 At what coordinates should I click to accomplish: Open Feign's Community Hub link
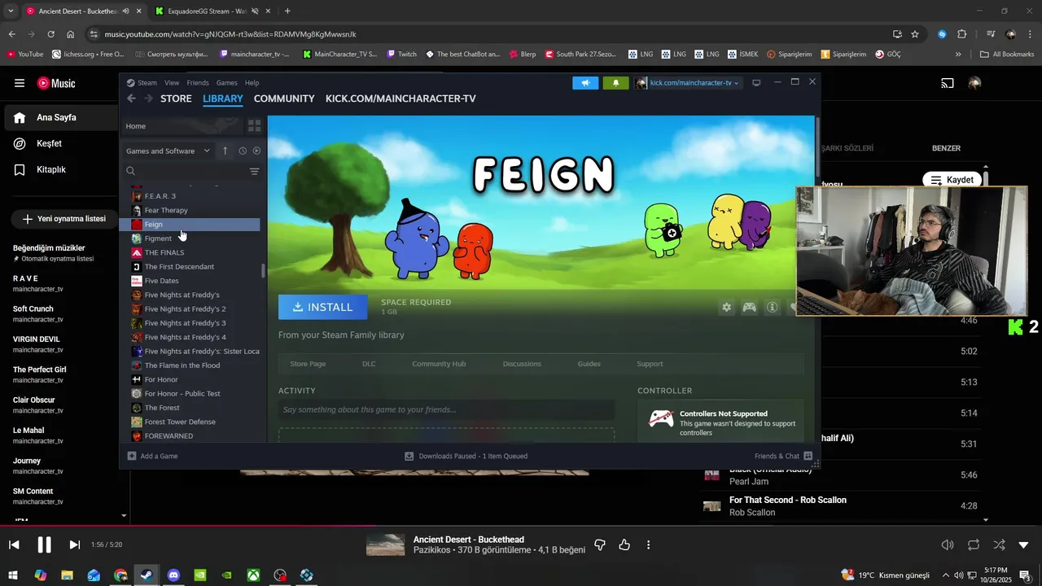(x=439, y=364)
